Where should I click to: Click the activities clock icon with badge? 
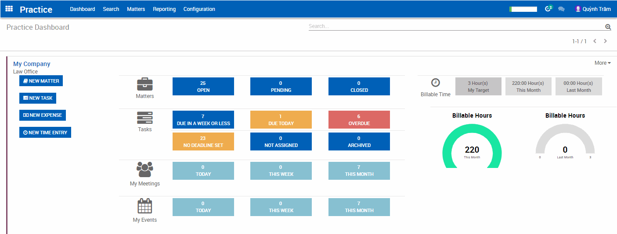point(548,9)
